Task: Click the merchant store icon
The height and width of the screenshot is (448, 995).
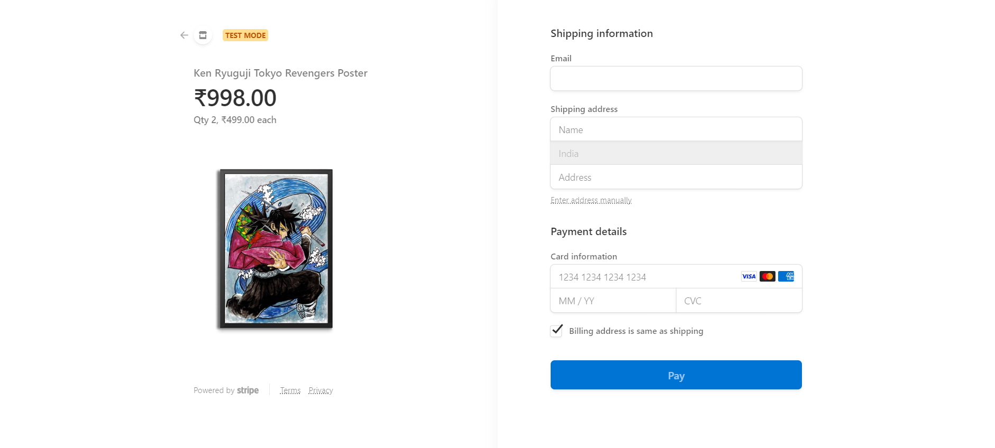Action: coord(203,35)
